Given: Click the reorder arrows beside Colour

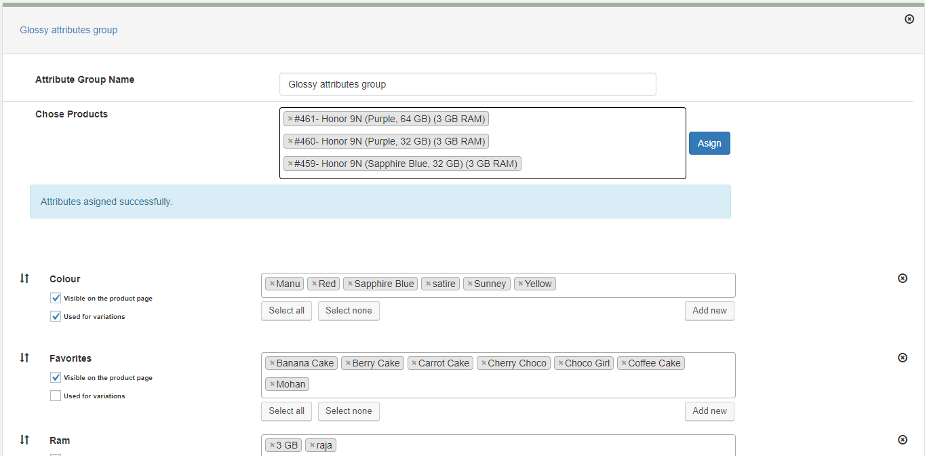Looking at the screenshot, I should coord(24,278).
